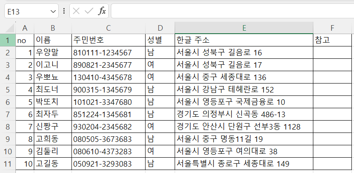Click cell '101021-3347680'
Viewport: 354px width, 173px height.
point(109,102)
